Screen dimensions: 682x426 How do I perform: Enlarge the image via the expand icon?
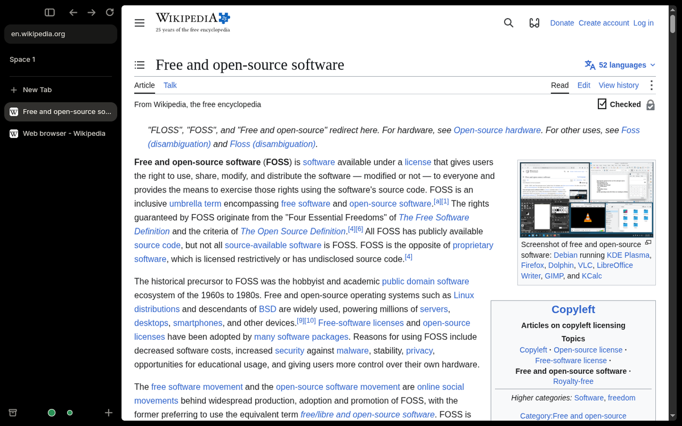(648, 243)
